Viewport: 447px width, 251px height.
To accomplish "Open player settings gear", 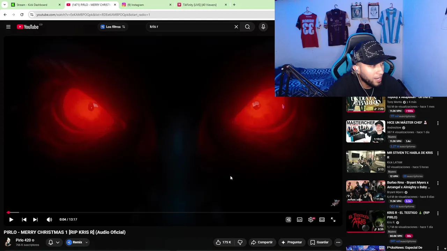I will (x=311, y=220).
